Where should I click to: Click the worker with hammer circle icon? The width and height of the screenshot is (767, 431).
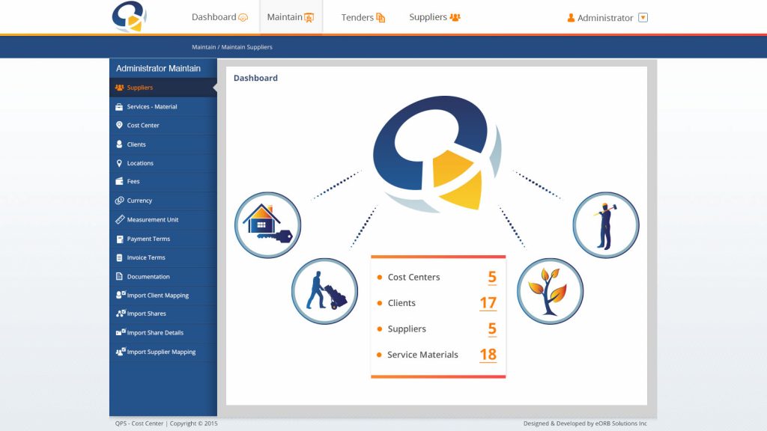(605, 225)
